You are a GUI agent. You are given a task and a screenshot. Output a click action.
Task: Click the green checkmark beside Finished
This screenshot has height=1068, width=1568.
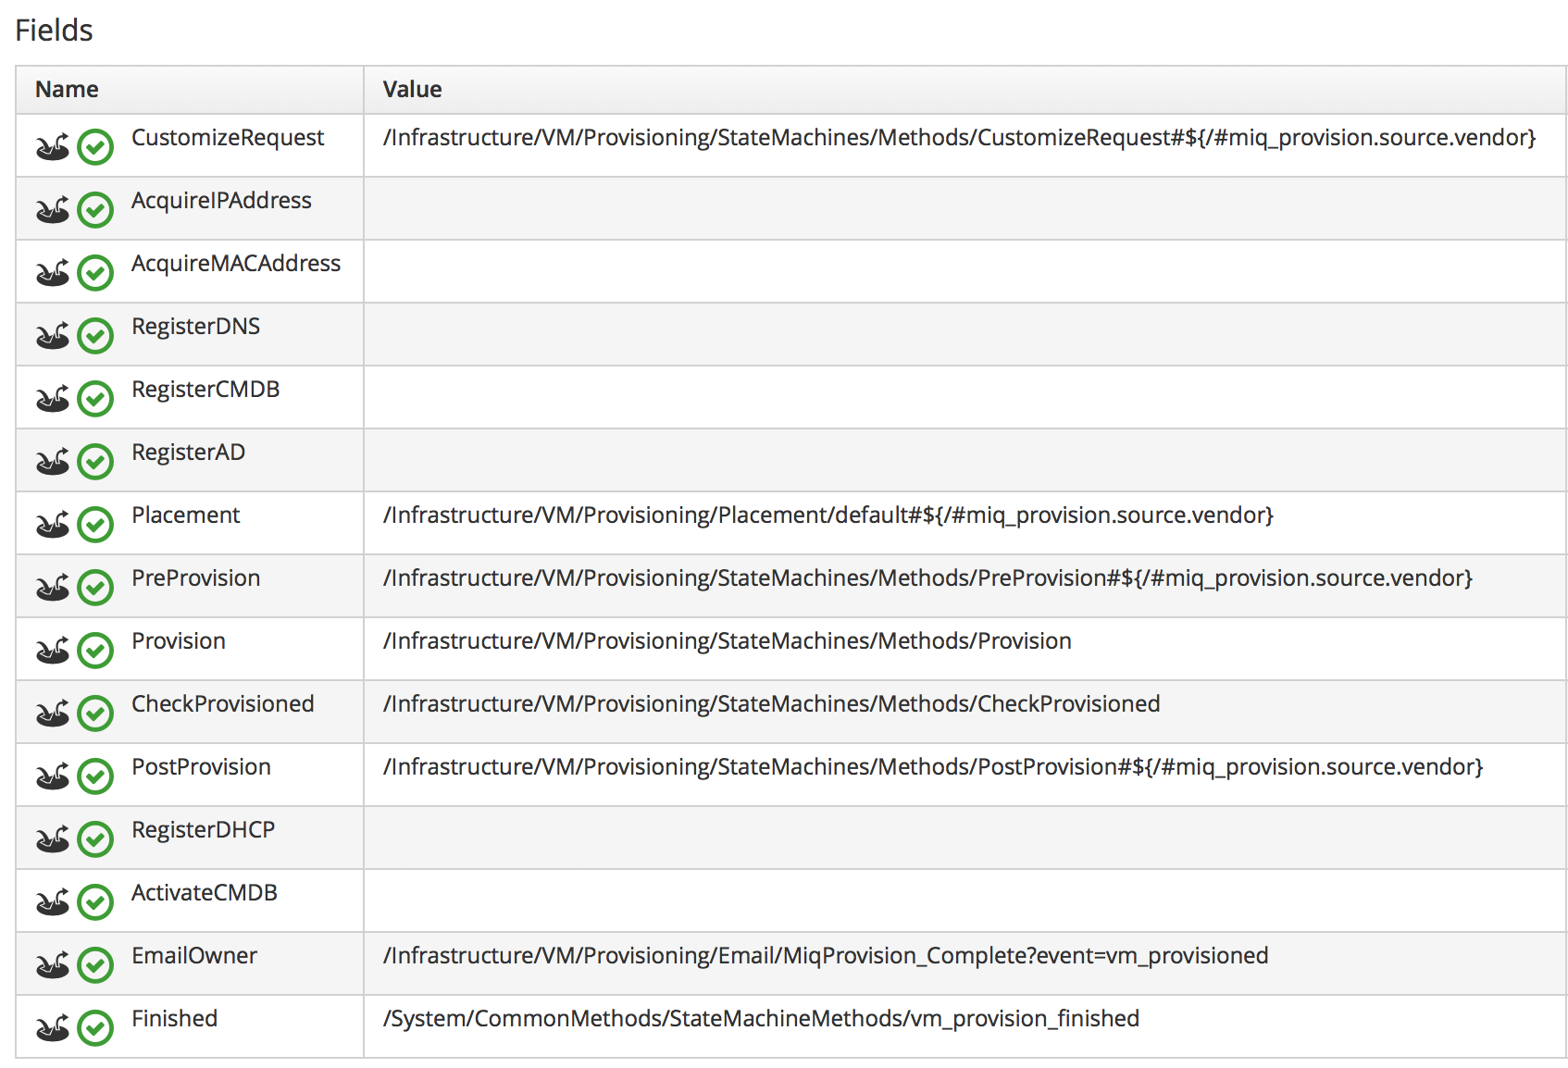[95, 1028]
